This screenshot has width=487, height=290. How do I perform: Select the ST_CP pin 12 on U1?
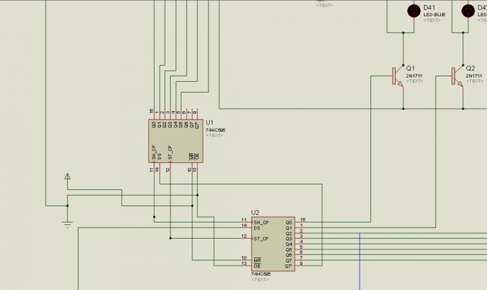[169, 168]
